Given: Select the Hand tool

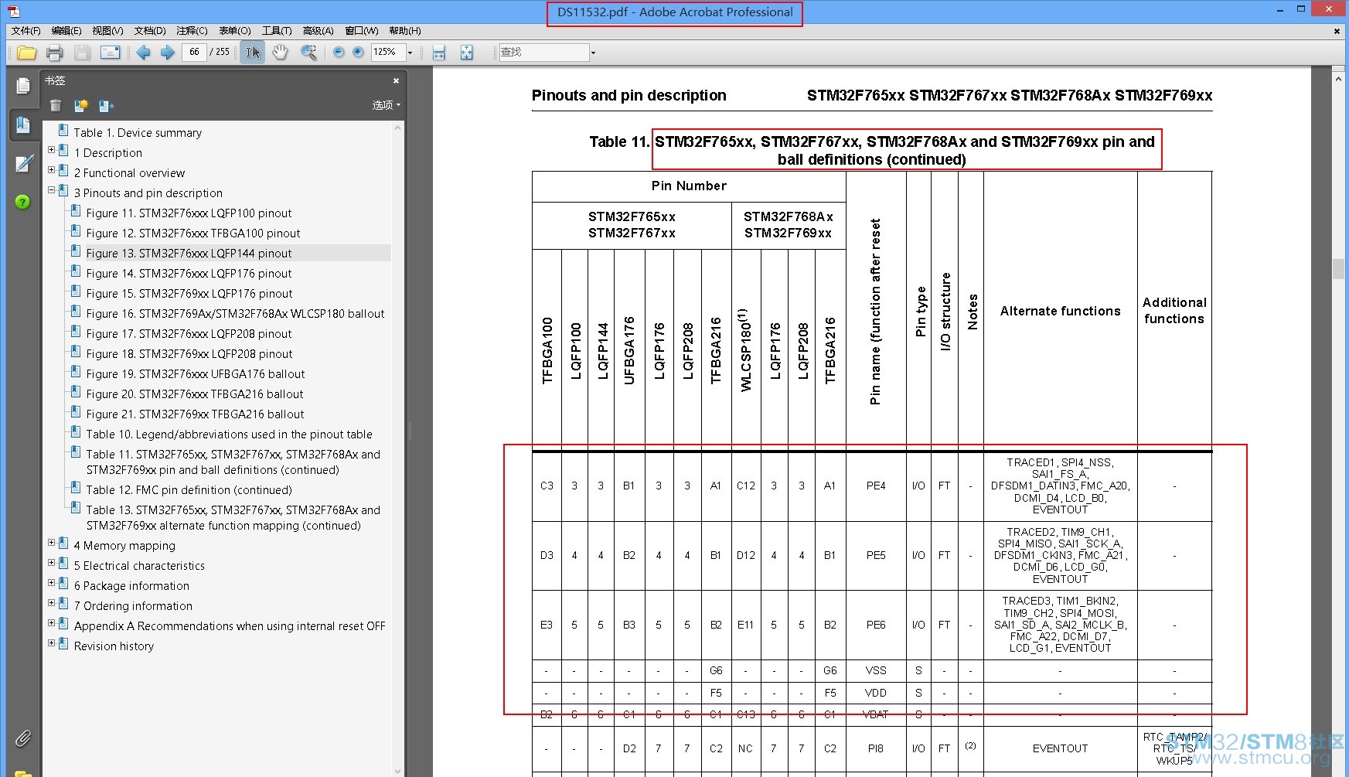Looking at the screenshot, I should coord(280,53).
